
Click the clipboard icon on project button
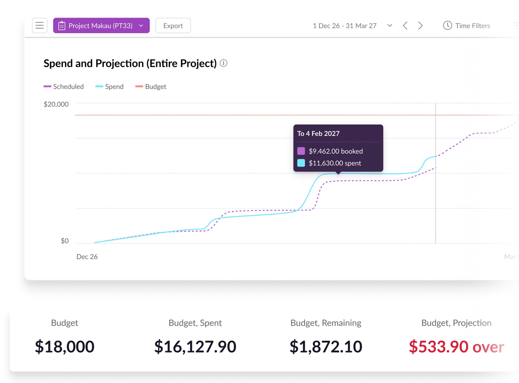point(62,26)
